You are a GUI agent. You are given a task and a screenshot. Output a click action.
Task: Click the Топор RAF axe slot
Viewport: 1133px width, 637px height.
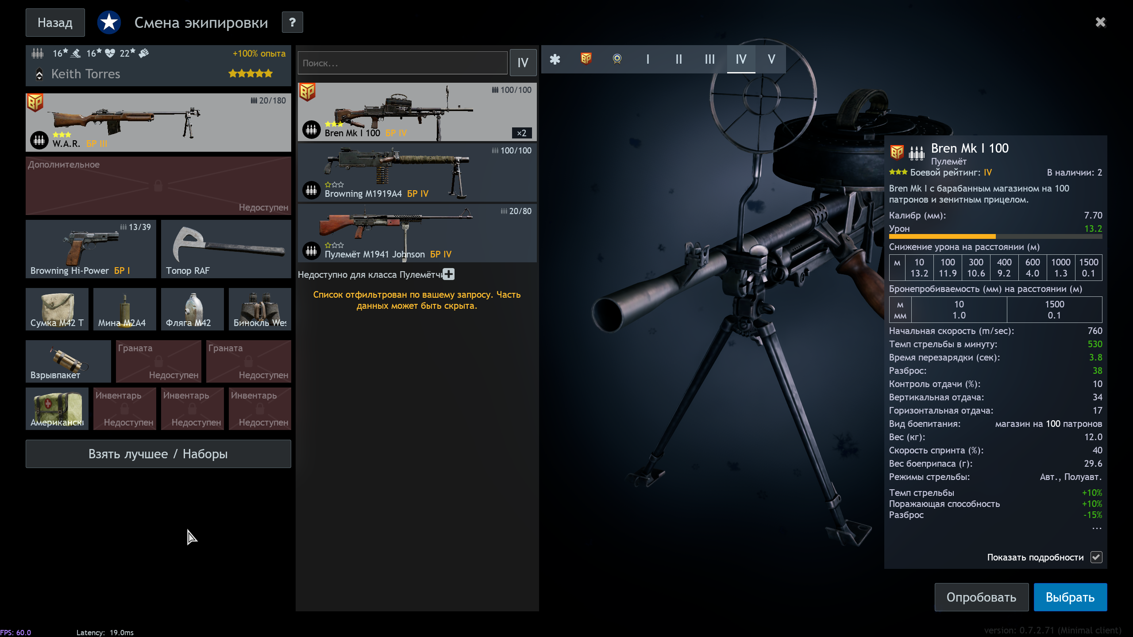226,249
